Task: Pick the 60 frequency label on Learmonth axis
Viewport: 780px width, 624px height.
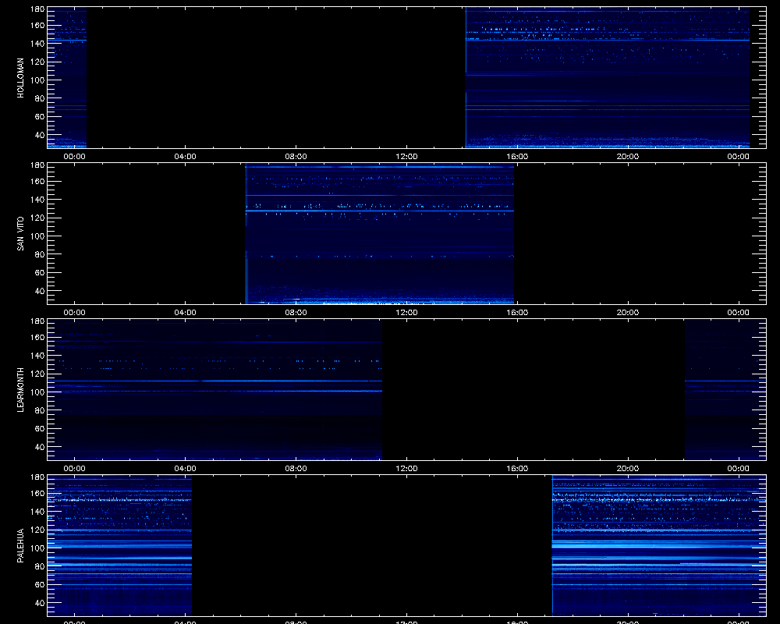Action: point(40,428)
